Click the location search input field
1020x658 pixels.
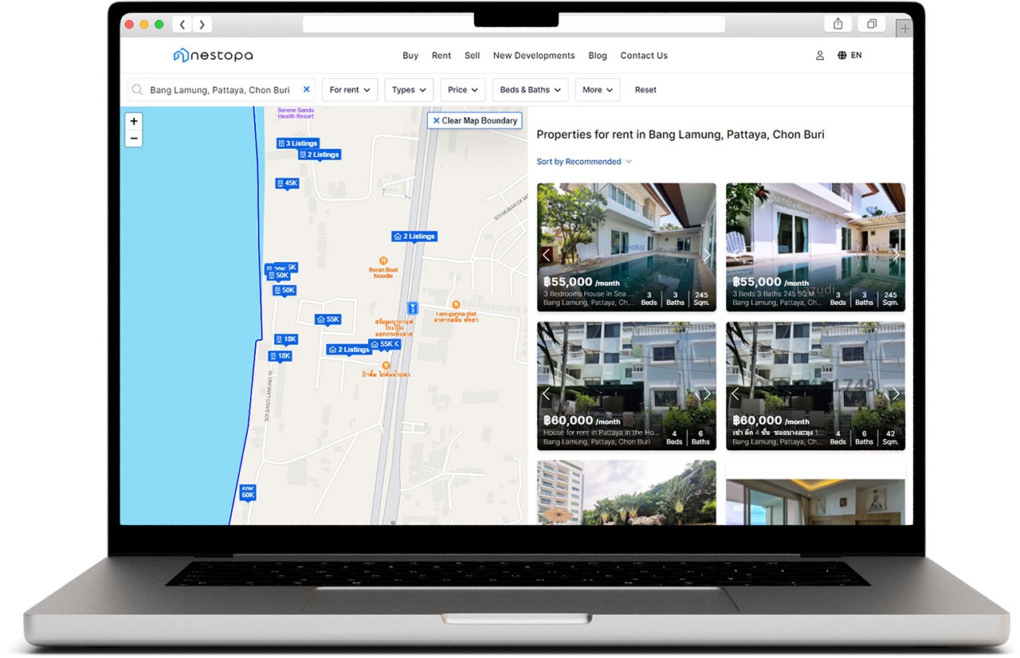[x=219, y=90]
